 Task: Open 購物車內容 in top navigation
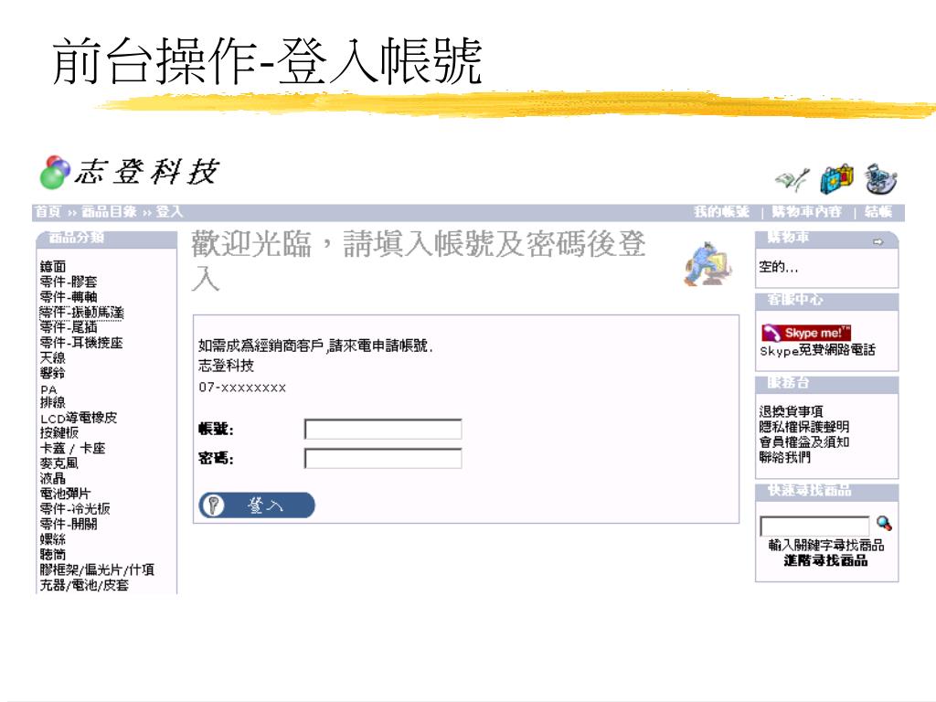pos(806,211)
